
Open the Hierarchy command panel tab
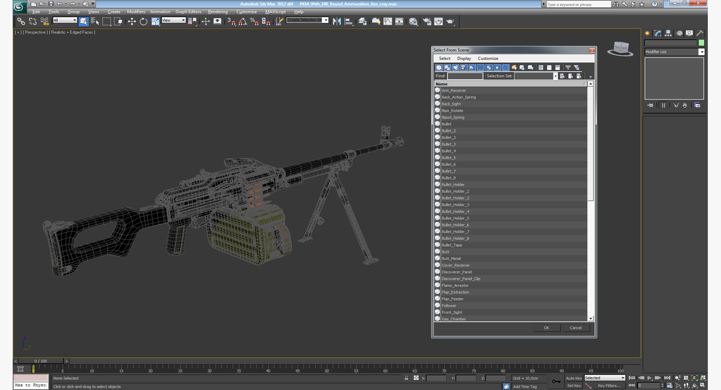(x=668, y=33)
